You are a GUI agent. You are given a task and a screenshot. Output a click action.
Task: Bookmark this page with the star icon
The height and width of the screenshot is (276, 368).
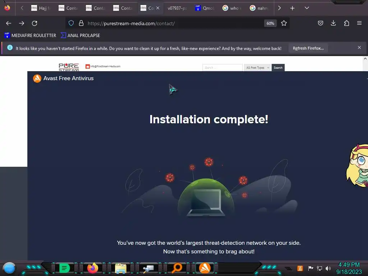tap(284, 23)
